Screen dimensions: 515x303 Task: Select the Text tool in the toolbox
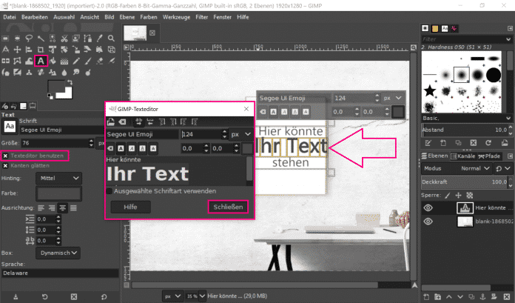[x=40, y=61]
